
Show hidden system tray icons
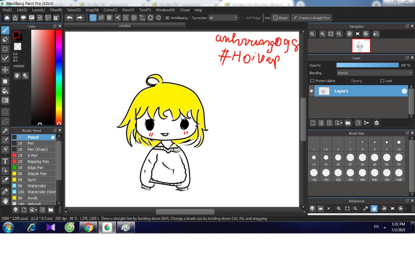[385, 227]
